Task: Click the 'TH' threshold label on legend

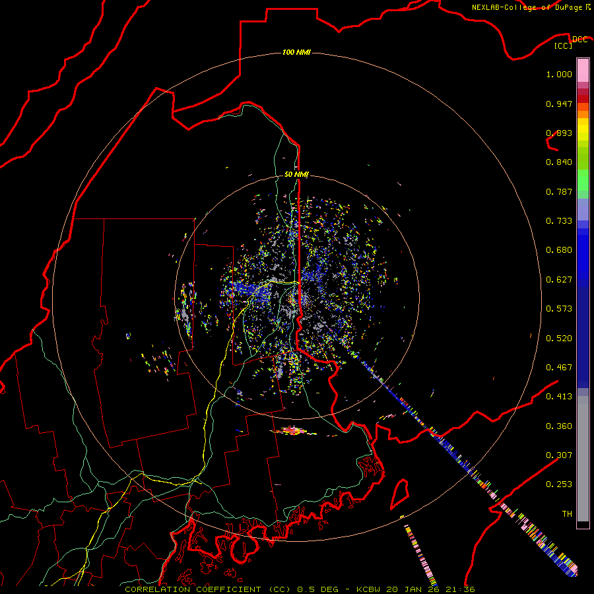Action: 567,514
